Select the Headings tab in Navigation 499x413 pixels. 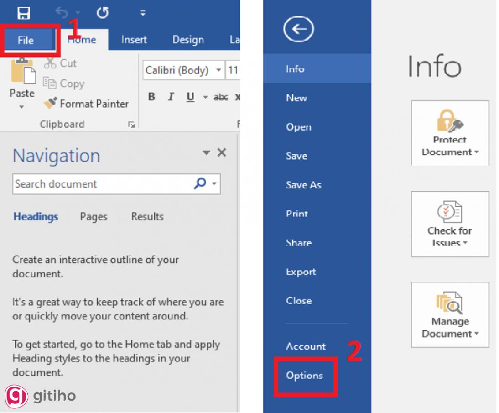[36, 216]
